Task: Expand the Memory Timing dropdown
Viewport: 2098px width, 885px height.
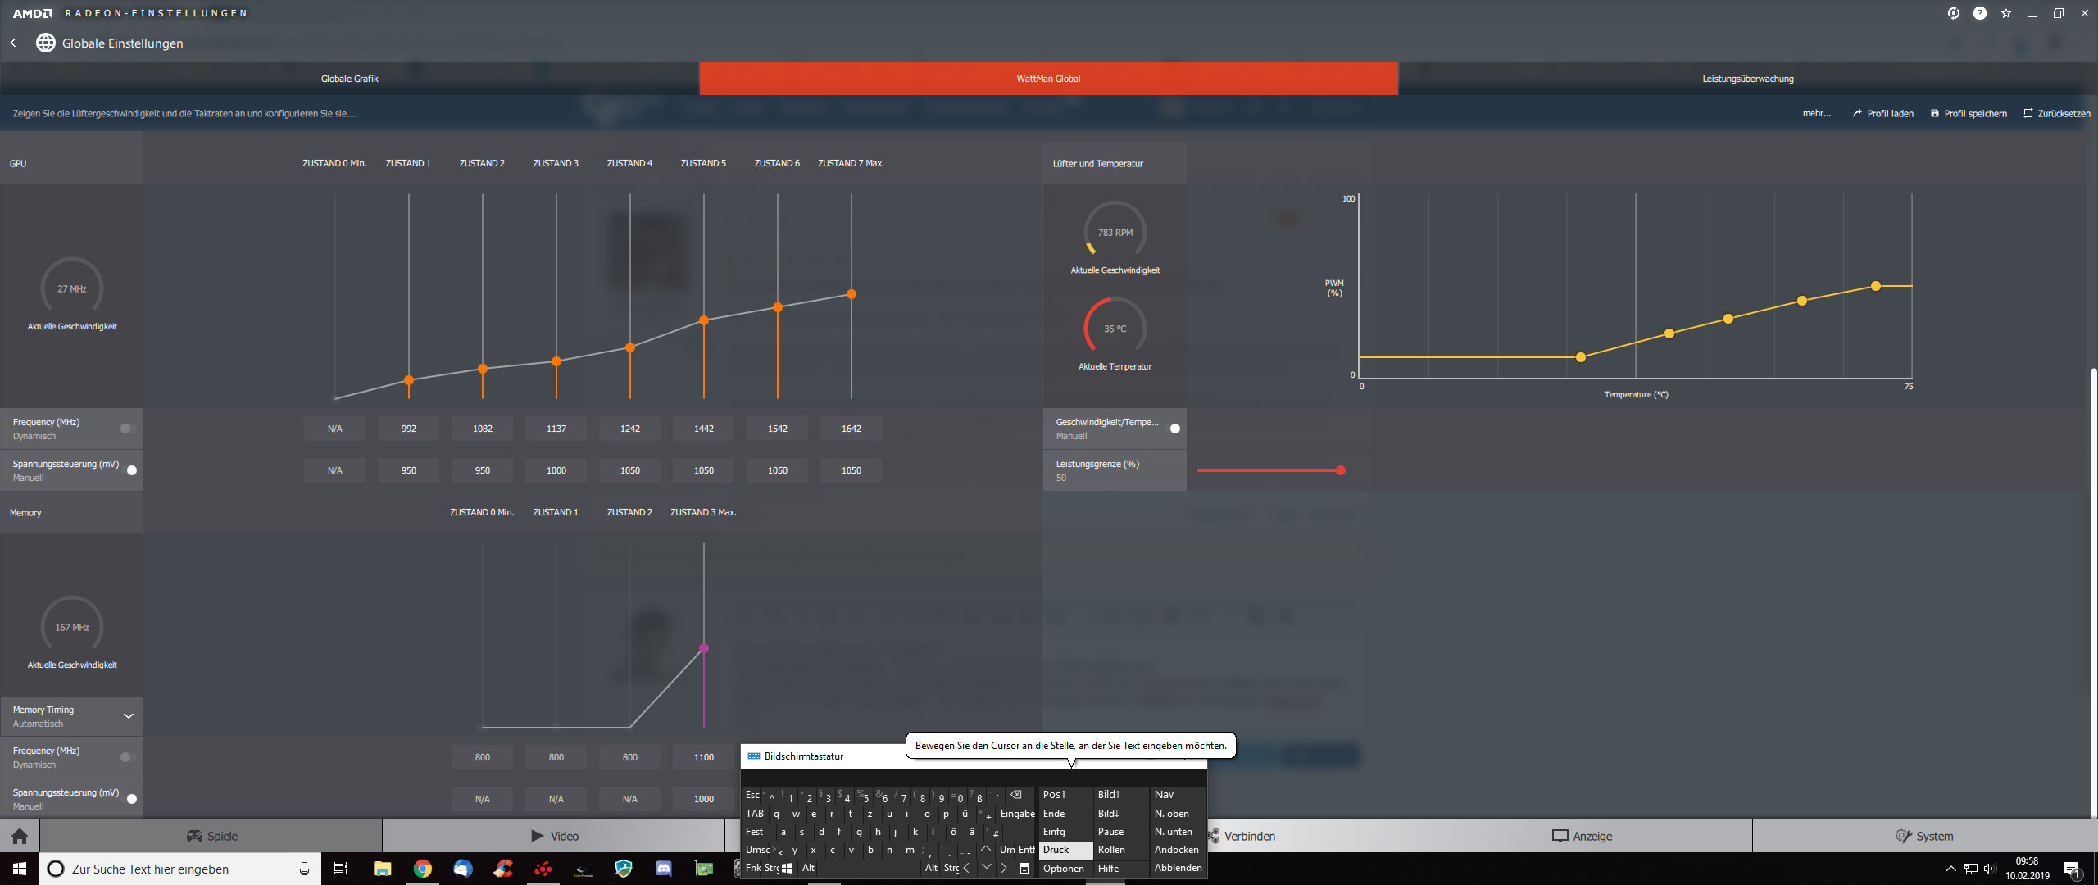Action: [129, 716]
